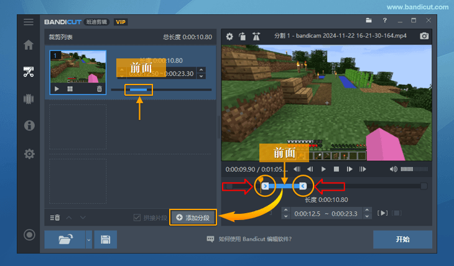Viewport: 454px width, 266px height.
Task: Step forward one frame
Action: (350, 169)
